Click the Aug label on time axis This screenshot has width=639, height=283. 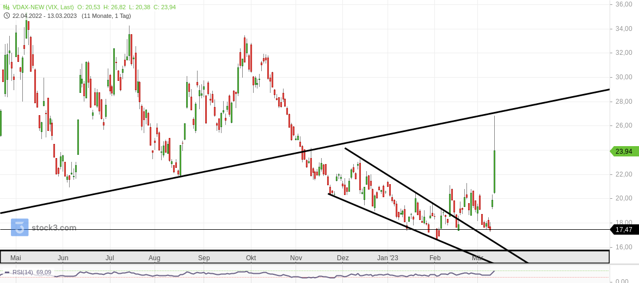coord(155,258)
